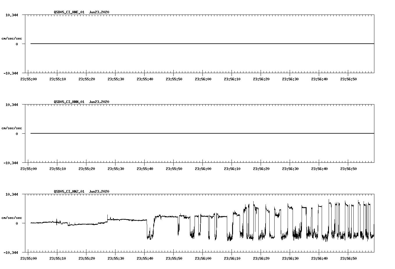395x269 pixels.
Task: Click the Jun23,2020 date on HNN chart
Action: pos(99,102)
